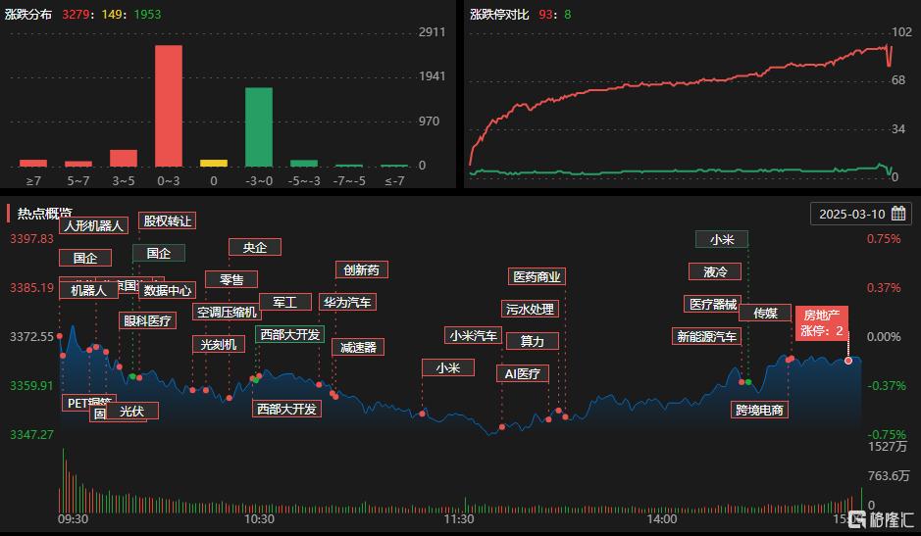Click the 09:30 time axis label

coord(73,519)
